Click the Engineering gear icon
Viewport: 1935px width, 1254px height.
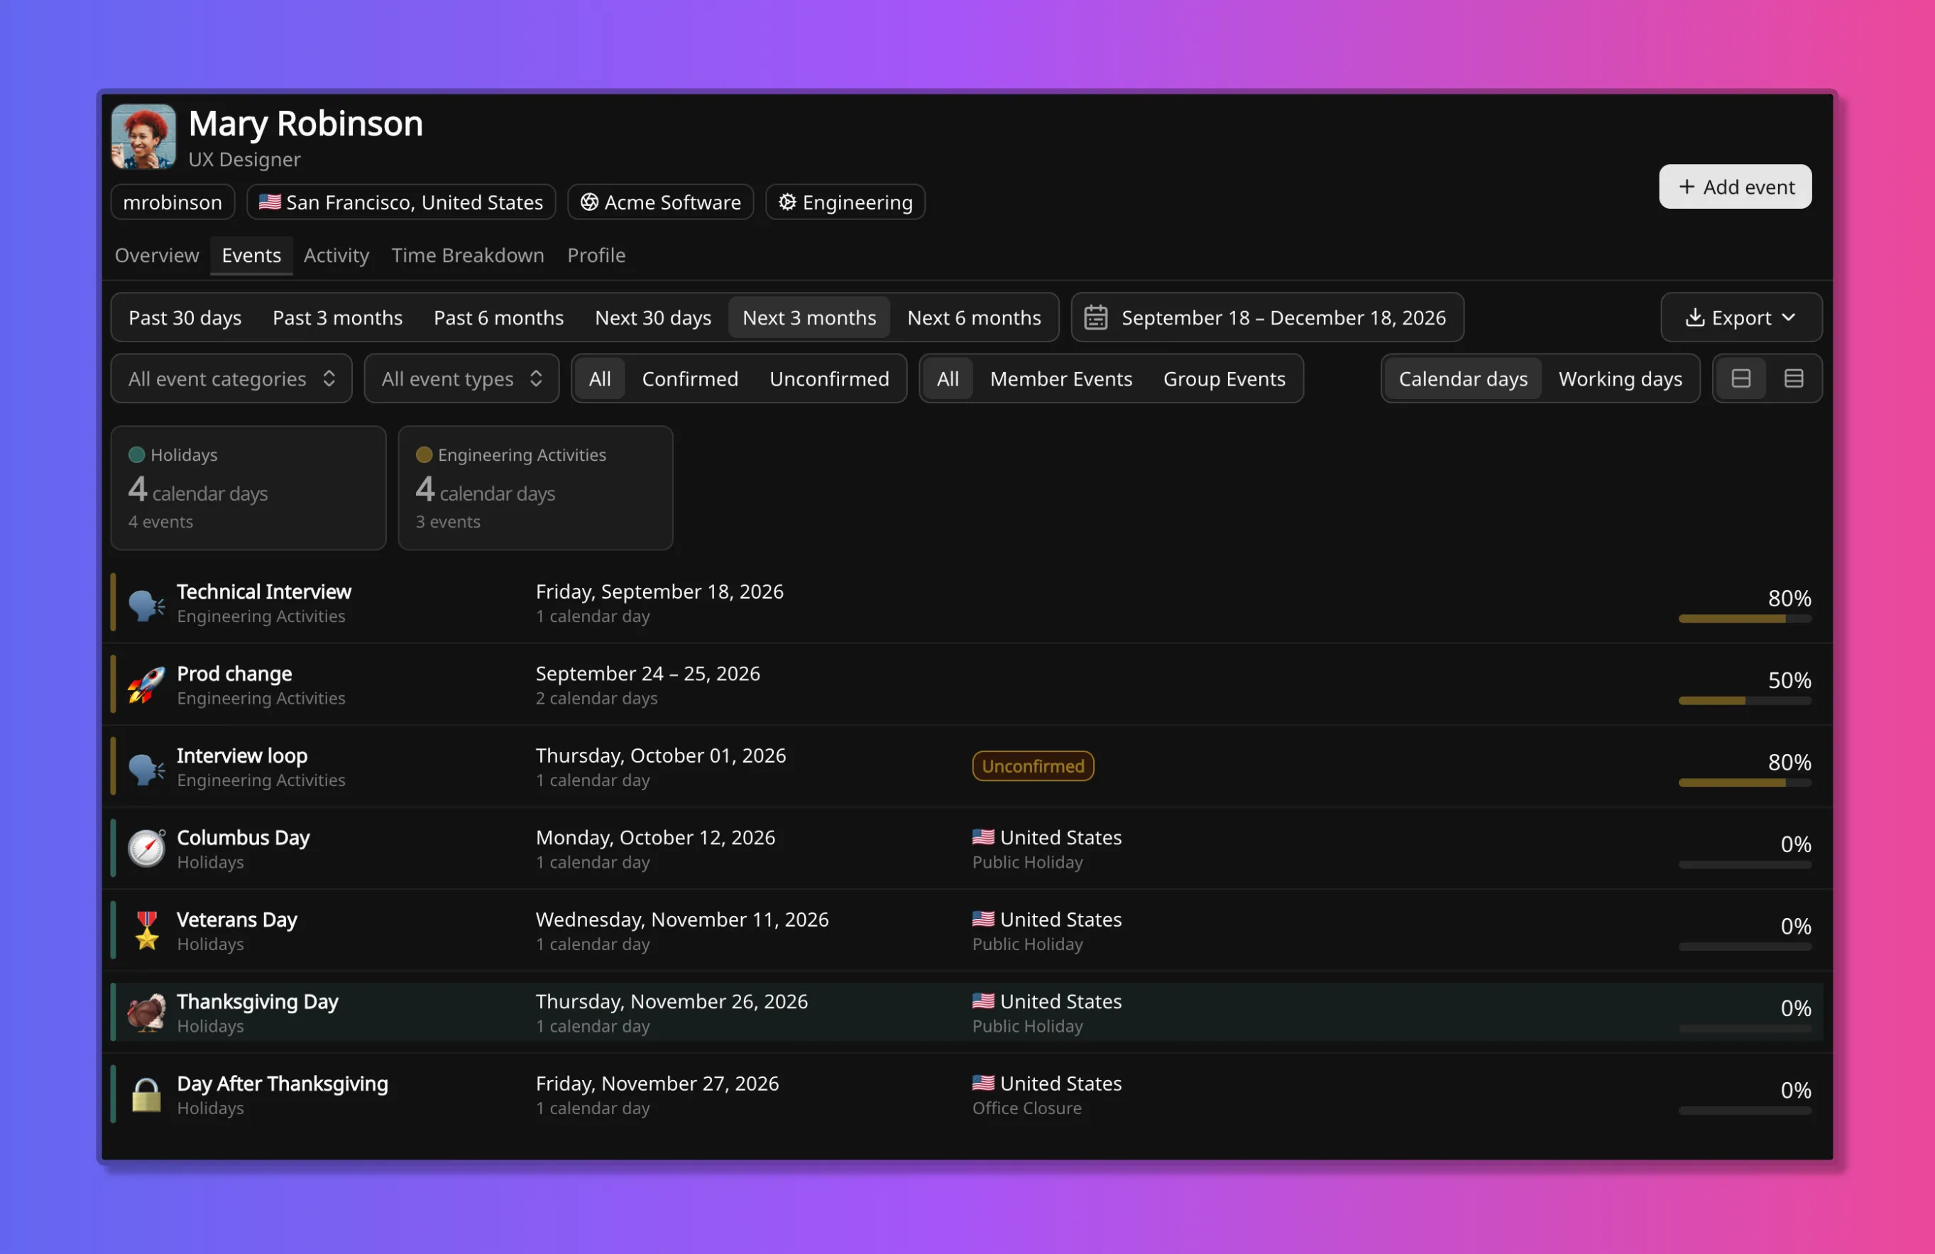point(787,202)
